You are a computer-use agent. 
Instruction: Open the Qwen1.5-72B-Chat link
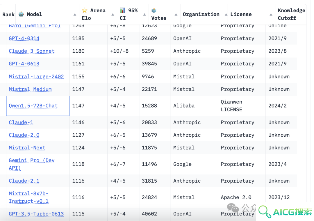33,106
